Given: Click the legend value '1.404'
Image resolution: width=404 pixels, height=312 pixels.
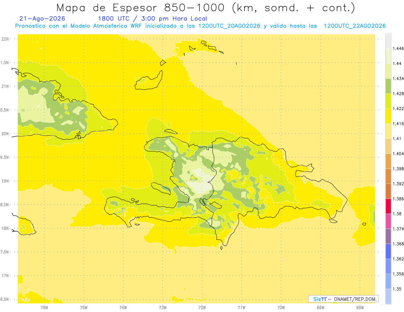Looking at the screenshot, I should pos(399,153).
